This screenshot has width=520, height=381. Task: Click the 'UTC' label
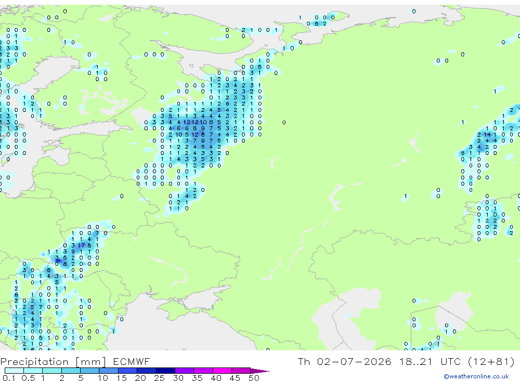(x=452, y=361)
